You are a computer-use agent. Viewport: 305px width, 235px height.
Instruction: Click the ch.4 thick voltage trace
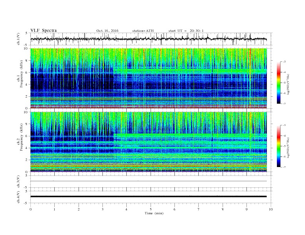click(x=149, y=197)
